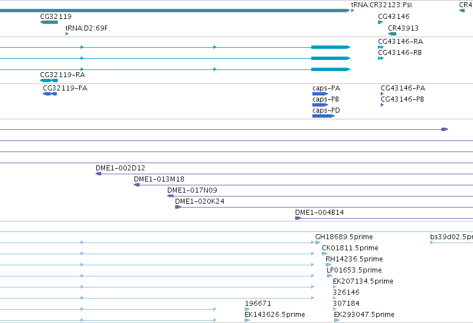
Task: Select the GH18689.5prime light blue arrow glyph
Action: tap(317, 243)
